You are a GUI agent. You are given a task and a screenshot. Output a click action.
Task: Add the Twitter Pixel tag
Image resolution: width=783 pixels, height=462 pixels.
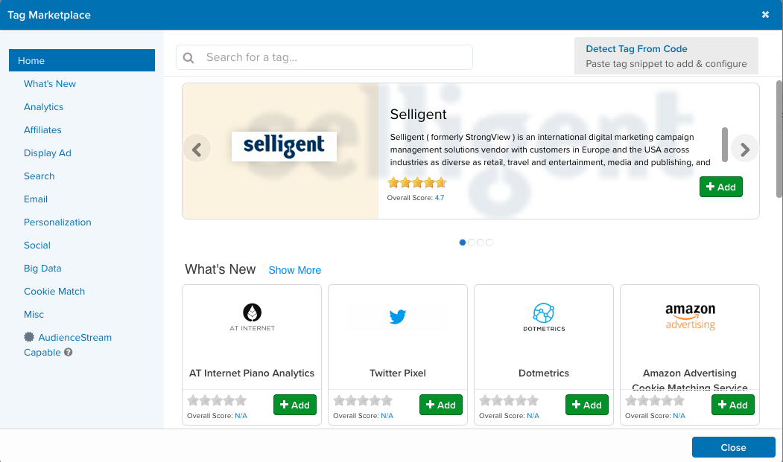click(441, 405)
